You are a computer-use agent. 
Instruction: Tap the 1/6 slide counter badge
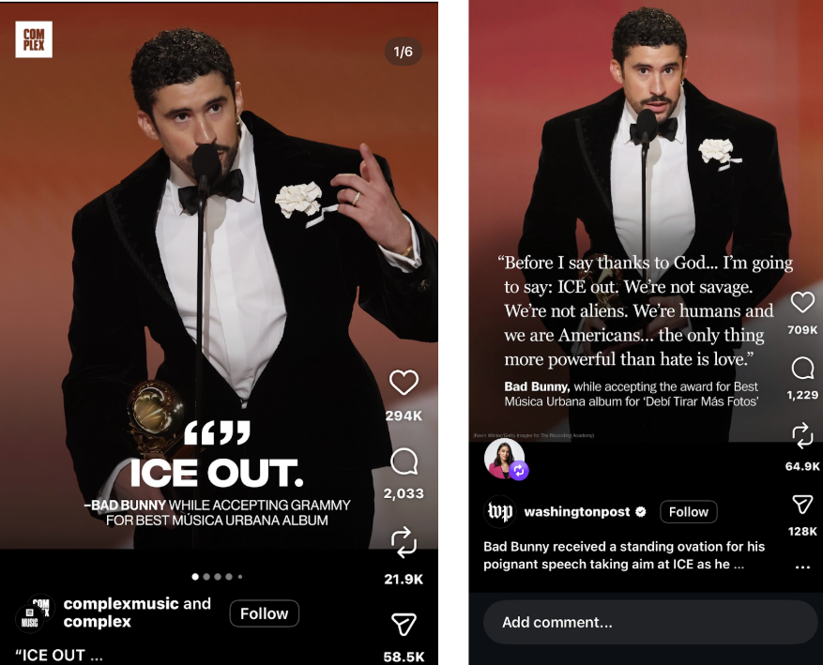click(x=404, y=52)
